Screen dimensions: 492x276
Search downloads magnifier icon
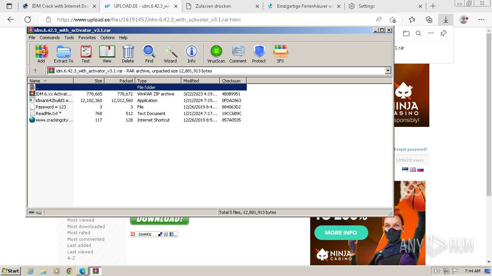click(x=419, y=33)
